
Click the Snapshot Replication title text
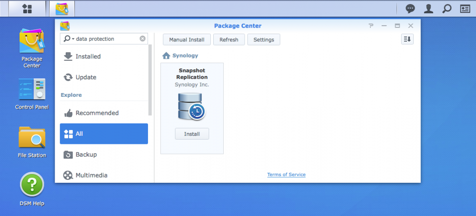(192, 74)
